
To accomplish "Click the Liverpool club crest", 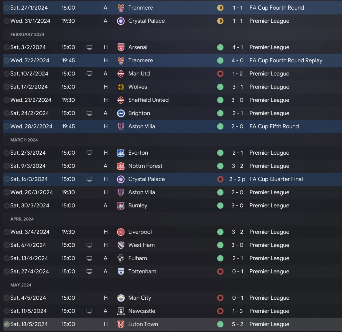I will (121, 232).
